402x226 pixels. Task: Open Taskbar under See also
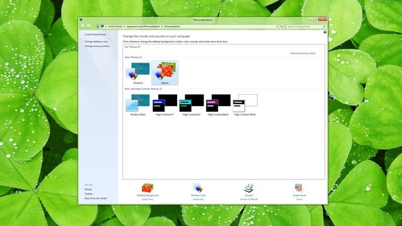[89, 194]
